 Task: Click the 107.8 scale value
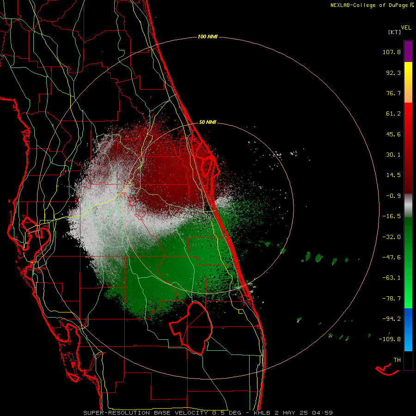392,52
